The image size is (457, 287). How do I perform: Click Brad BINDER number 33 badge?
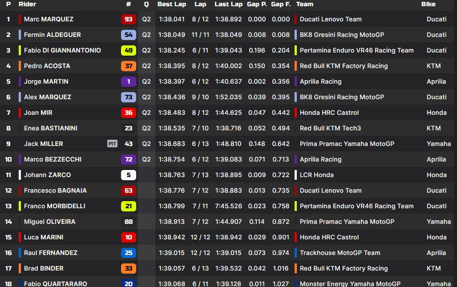click(129, 269)
